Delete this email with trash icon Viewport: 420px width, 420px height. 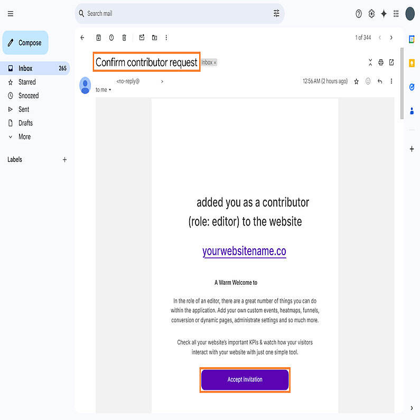click(x=124, y=38)
